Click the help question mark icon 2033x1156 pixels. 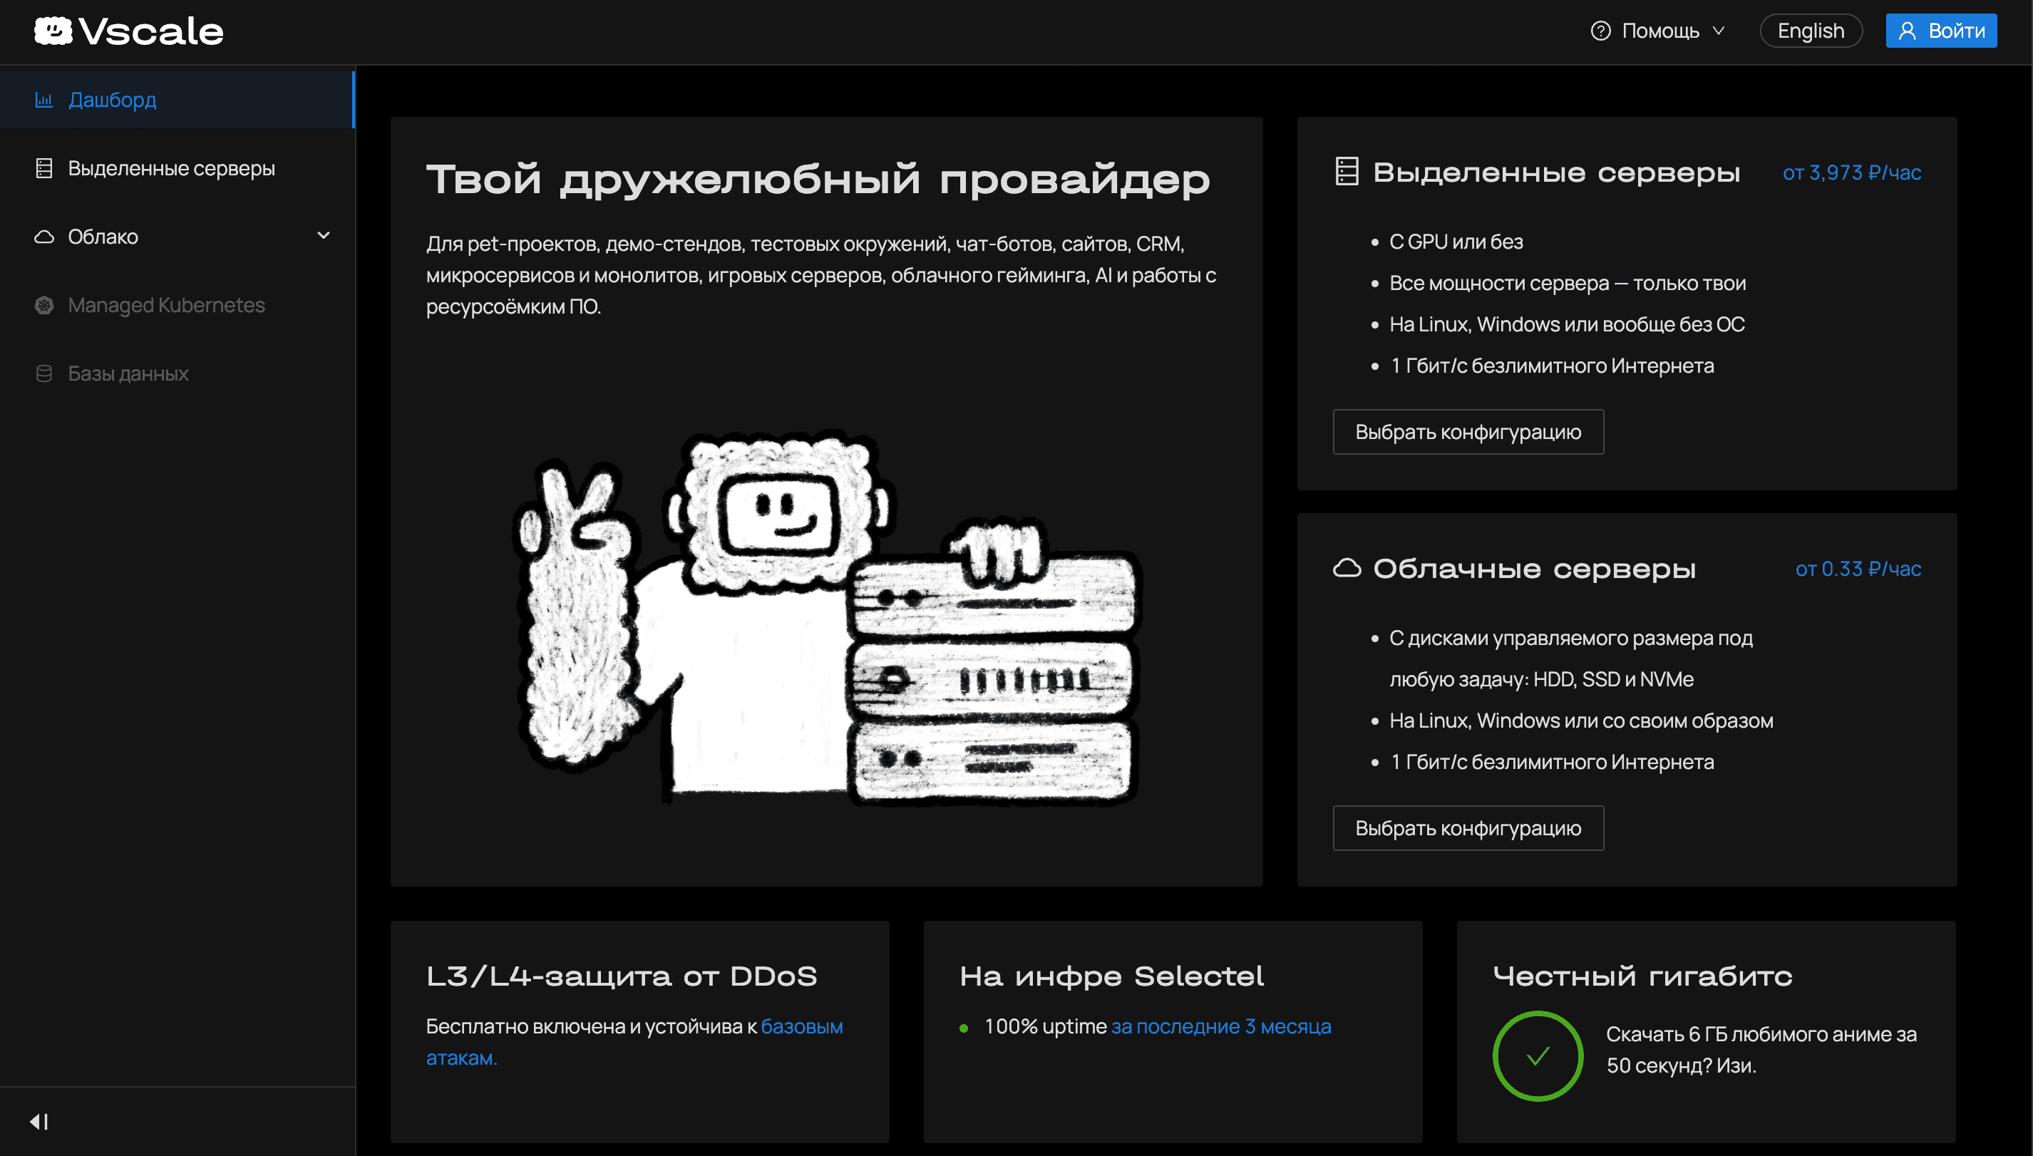(x=1600, y=30)
